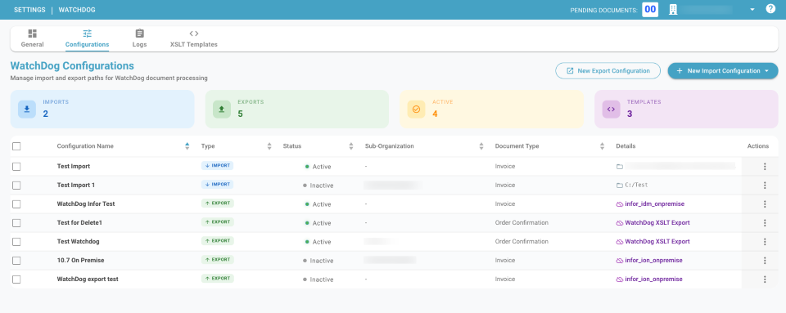Viewport: 786px width, 313px height.
Task: Click WatchDog XSLT Export link in Test for Delete1 row
Action: pyautogui.click(x=657, y=222)
